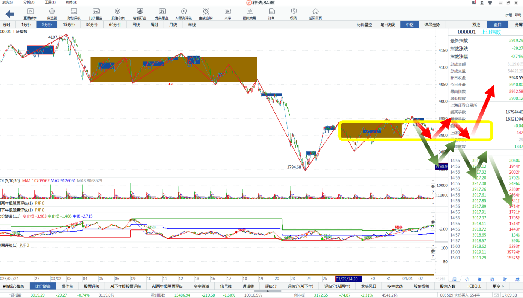Screen dimensions: 523x298
Task: Select the 龙头风口 indicator button
Action: pos(369,286)
